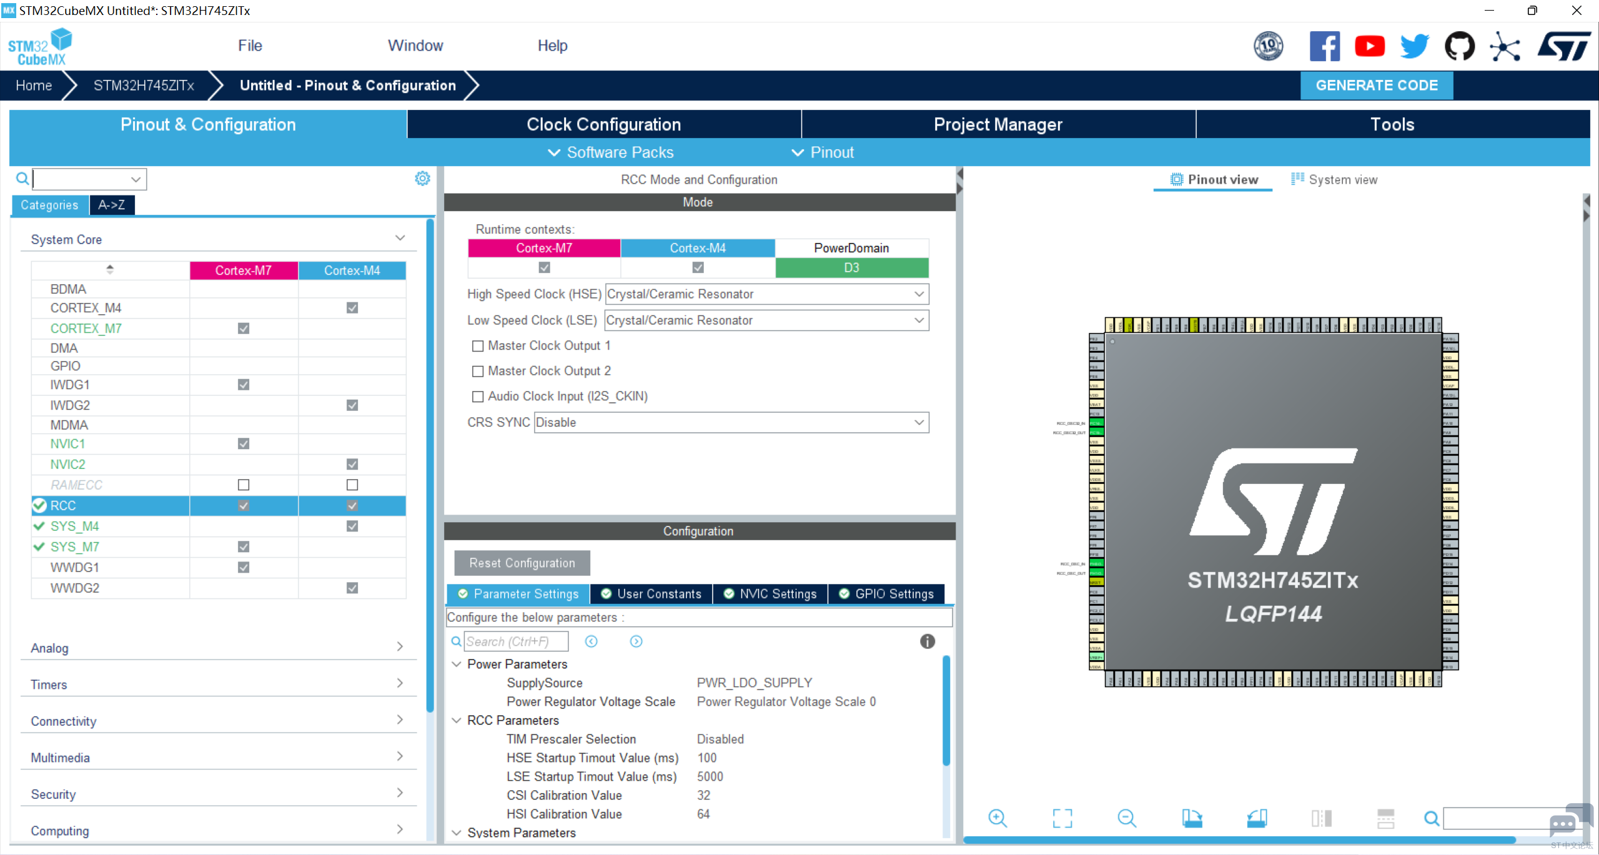Toggle Cortex-M4 runtime context checkbox
The width and height of the screenshot is (1599, 855).
pyautogui.click(x=698, y=267)
